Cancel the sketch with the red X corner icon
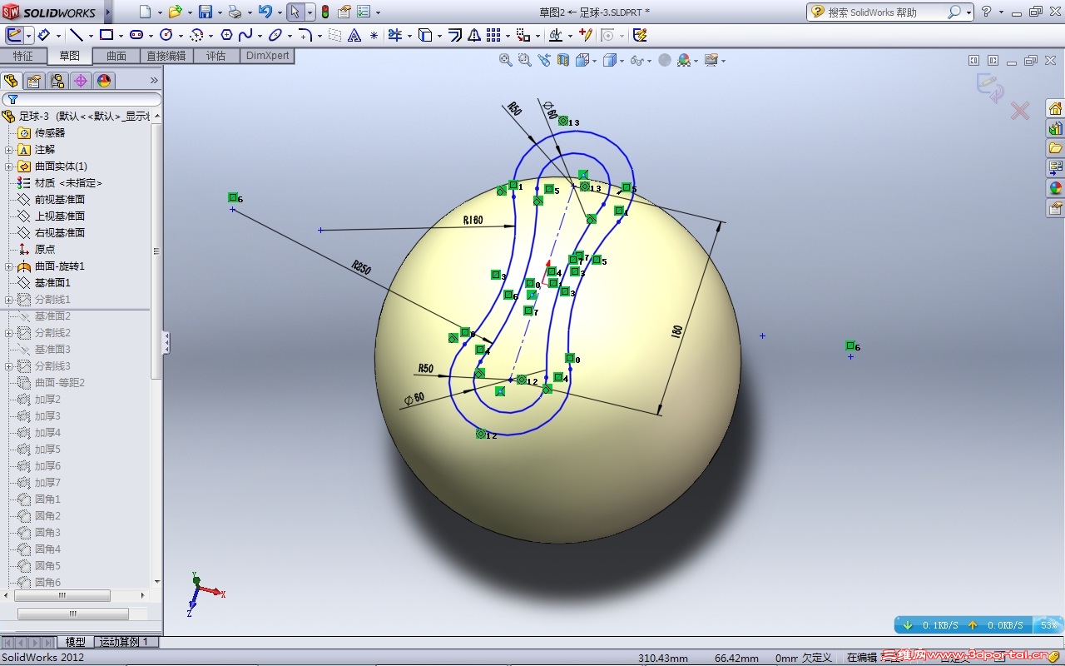This screenshot has height=666, width=1065. point(1020,111)
